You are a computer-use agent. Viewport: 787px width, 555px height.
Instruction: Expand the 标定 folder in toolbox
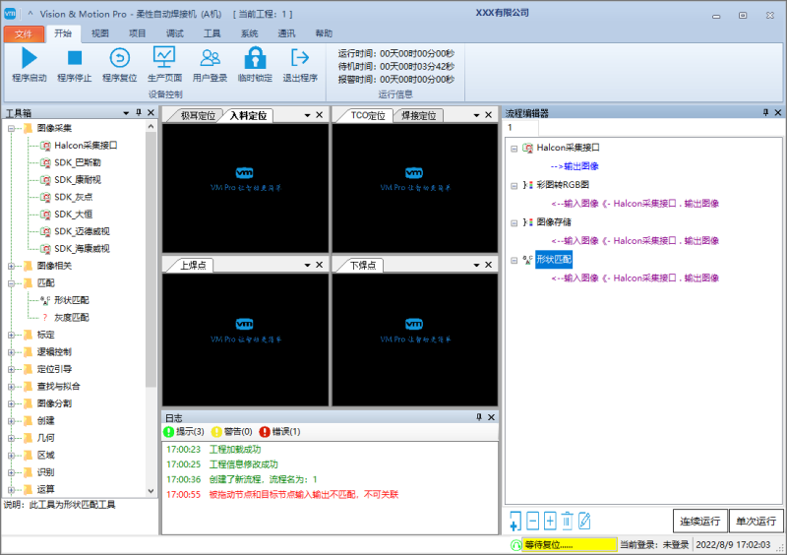coord(12,335)
